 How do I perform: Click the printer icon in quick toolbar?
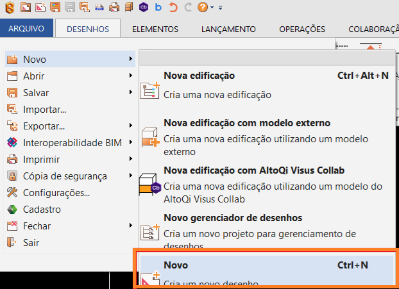click(114, 8)
